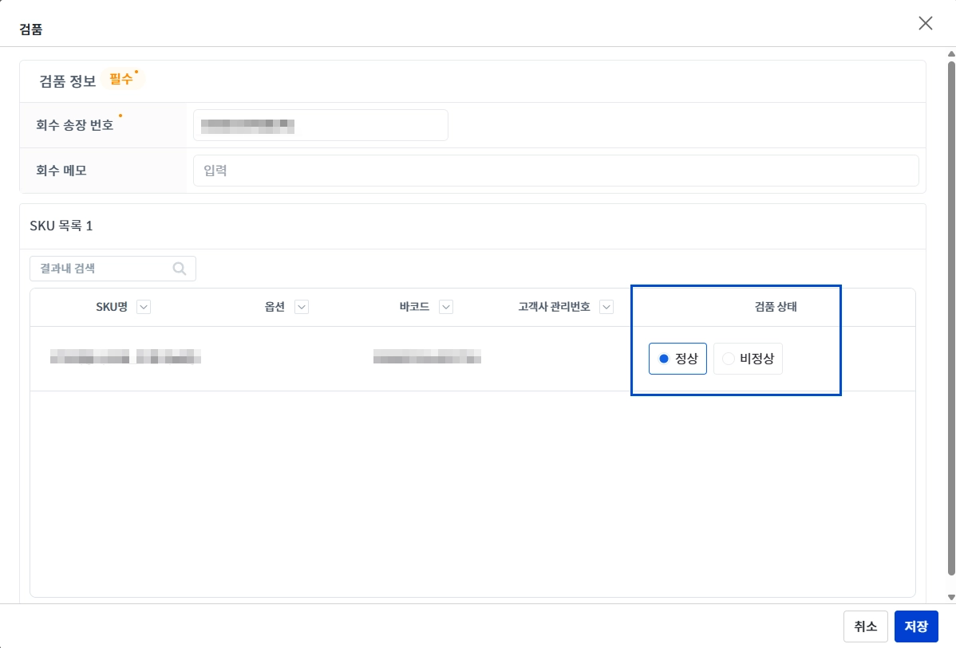
Task: Select the 정상 radio button
Action: tap(677, 359)
